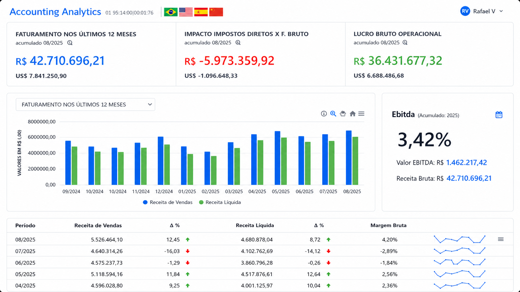The height and width of the screenshot is (292, 520).
Task: Click the 02/2025 green Receita Líquida bar
Action: click(214, 170)
